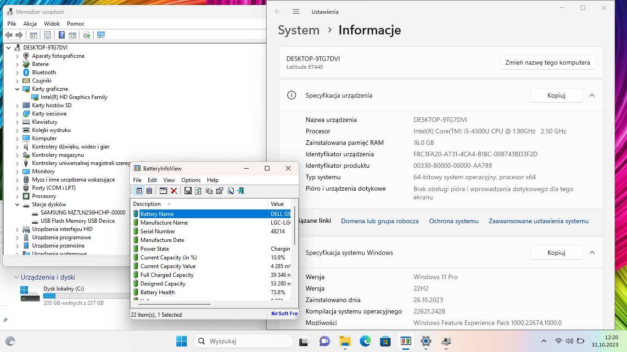Click the green Refresh icon in BatteryInfoView

coord(198,191)
